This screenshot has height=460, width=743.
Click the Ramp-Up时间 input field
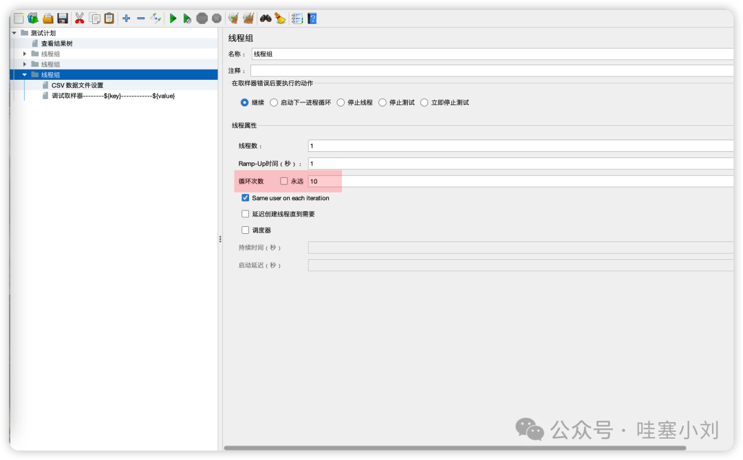click(521, 164)
